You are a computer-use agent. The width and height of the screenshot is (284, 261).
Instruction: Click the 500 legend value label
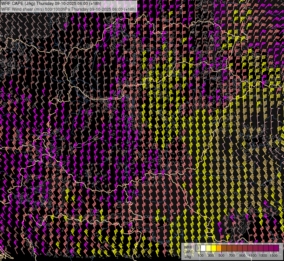click(221, 255)
